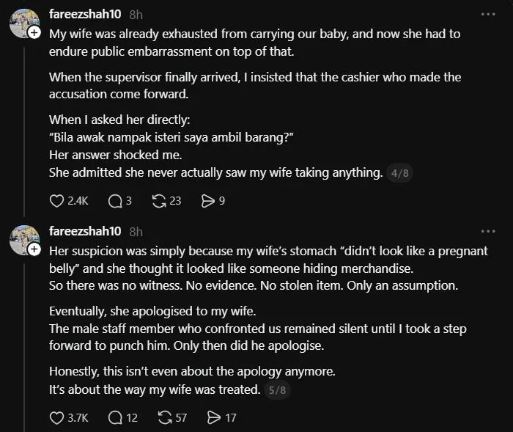This screenshot has width=513, height=432.
Task: Open more options menu on second post
Action: (x=488, y=232)
